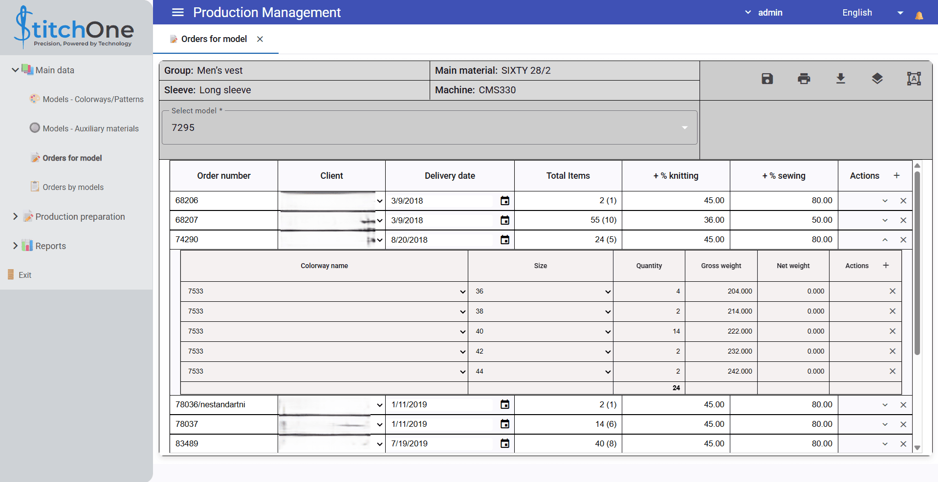Image resolution: width=938 pixels, height=482 pixels.
Task: Add a colorway row with the plus icon
Action: point(886,265)
